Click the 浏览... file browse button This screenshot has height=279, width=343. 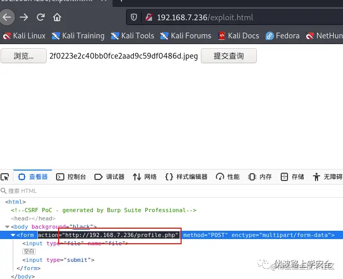coord(24,56)
